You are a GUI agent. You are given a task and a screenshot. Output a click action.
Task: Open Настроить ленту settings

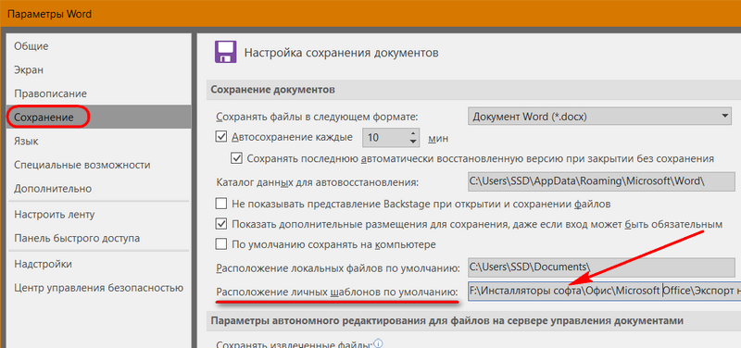55,215
